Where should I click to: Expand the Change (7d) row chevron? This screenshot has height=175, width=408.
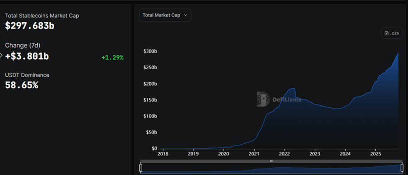2,55
